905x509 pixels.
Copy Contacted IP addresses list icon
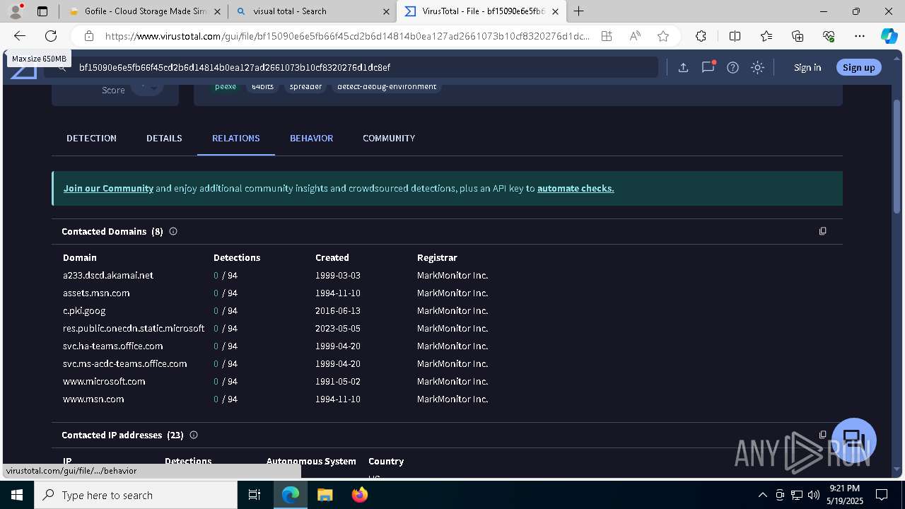coord(822,435)
